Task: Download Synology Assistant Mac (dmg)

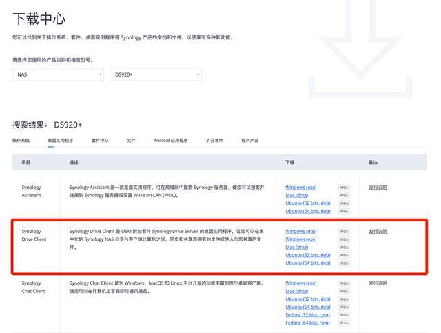Action: 297,195
